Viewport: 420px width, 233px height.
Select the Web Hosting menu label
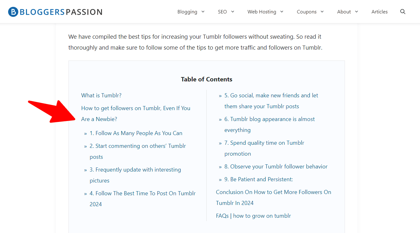pos(262,12)
